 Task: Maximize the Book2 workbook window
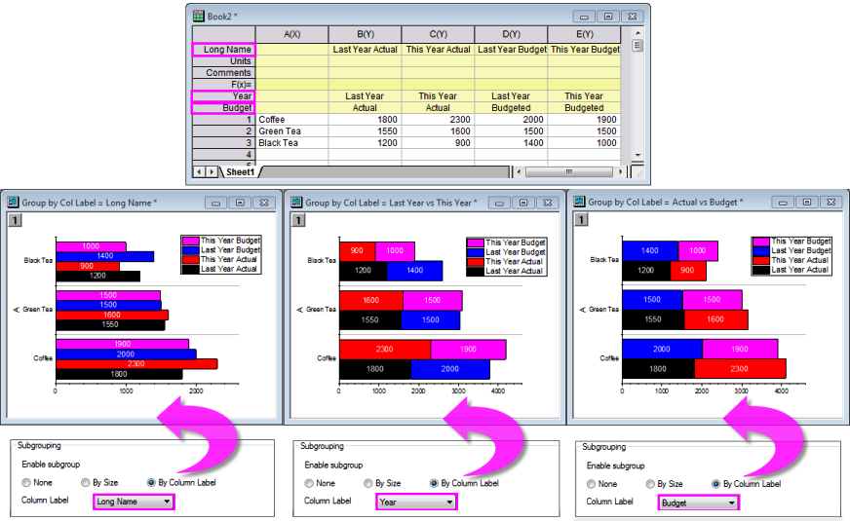point(608,17)
